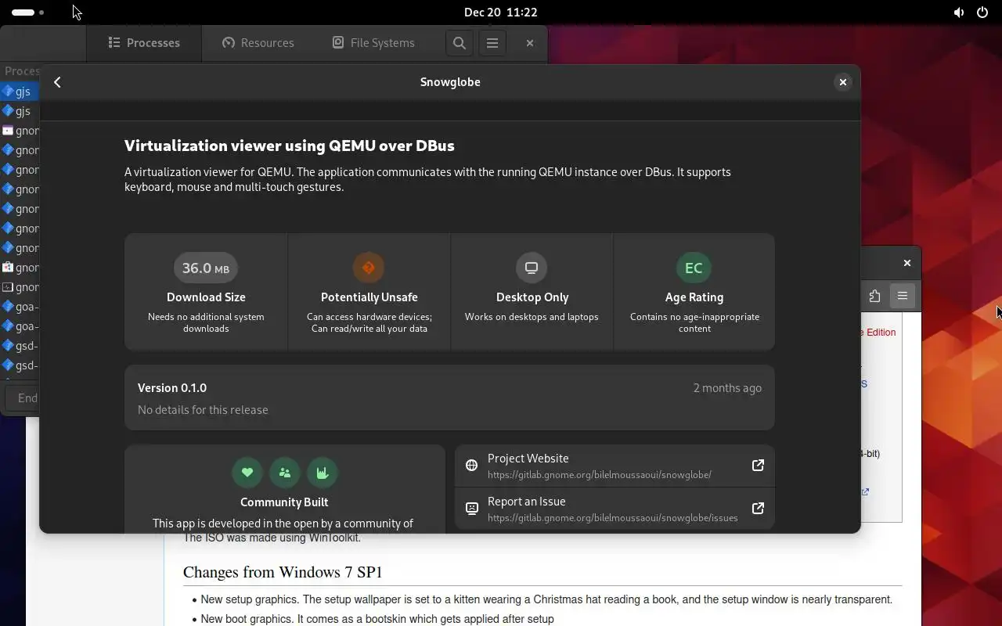The height and width of the screenshot is (626, 1002).
Task: Click the green heart Community Built icon
Action: coord(247,472)
